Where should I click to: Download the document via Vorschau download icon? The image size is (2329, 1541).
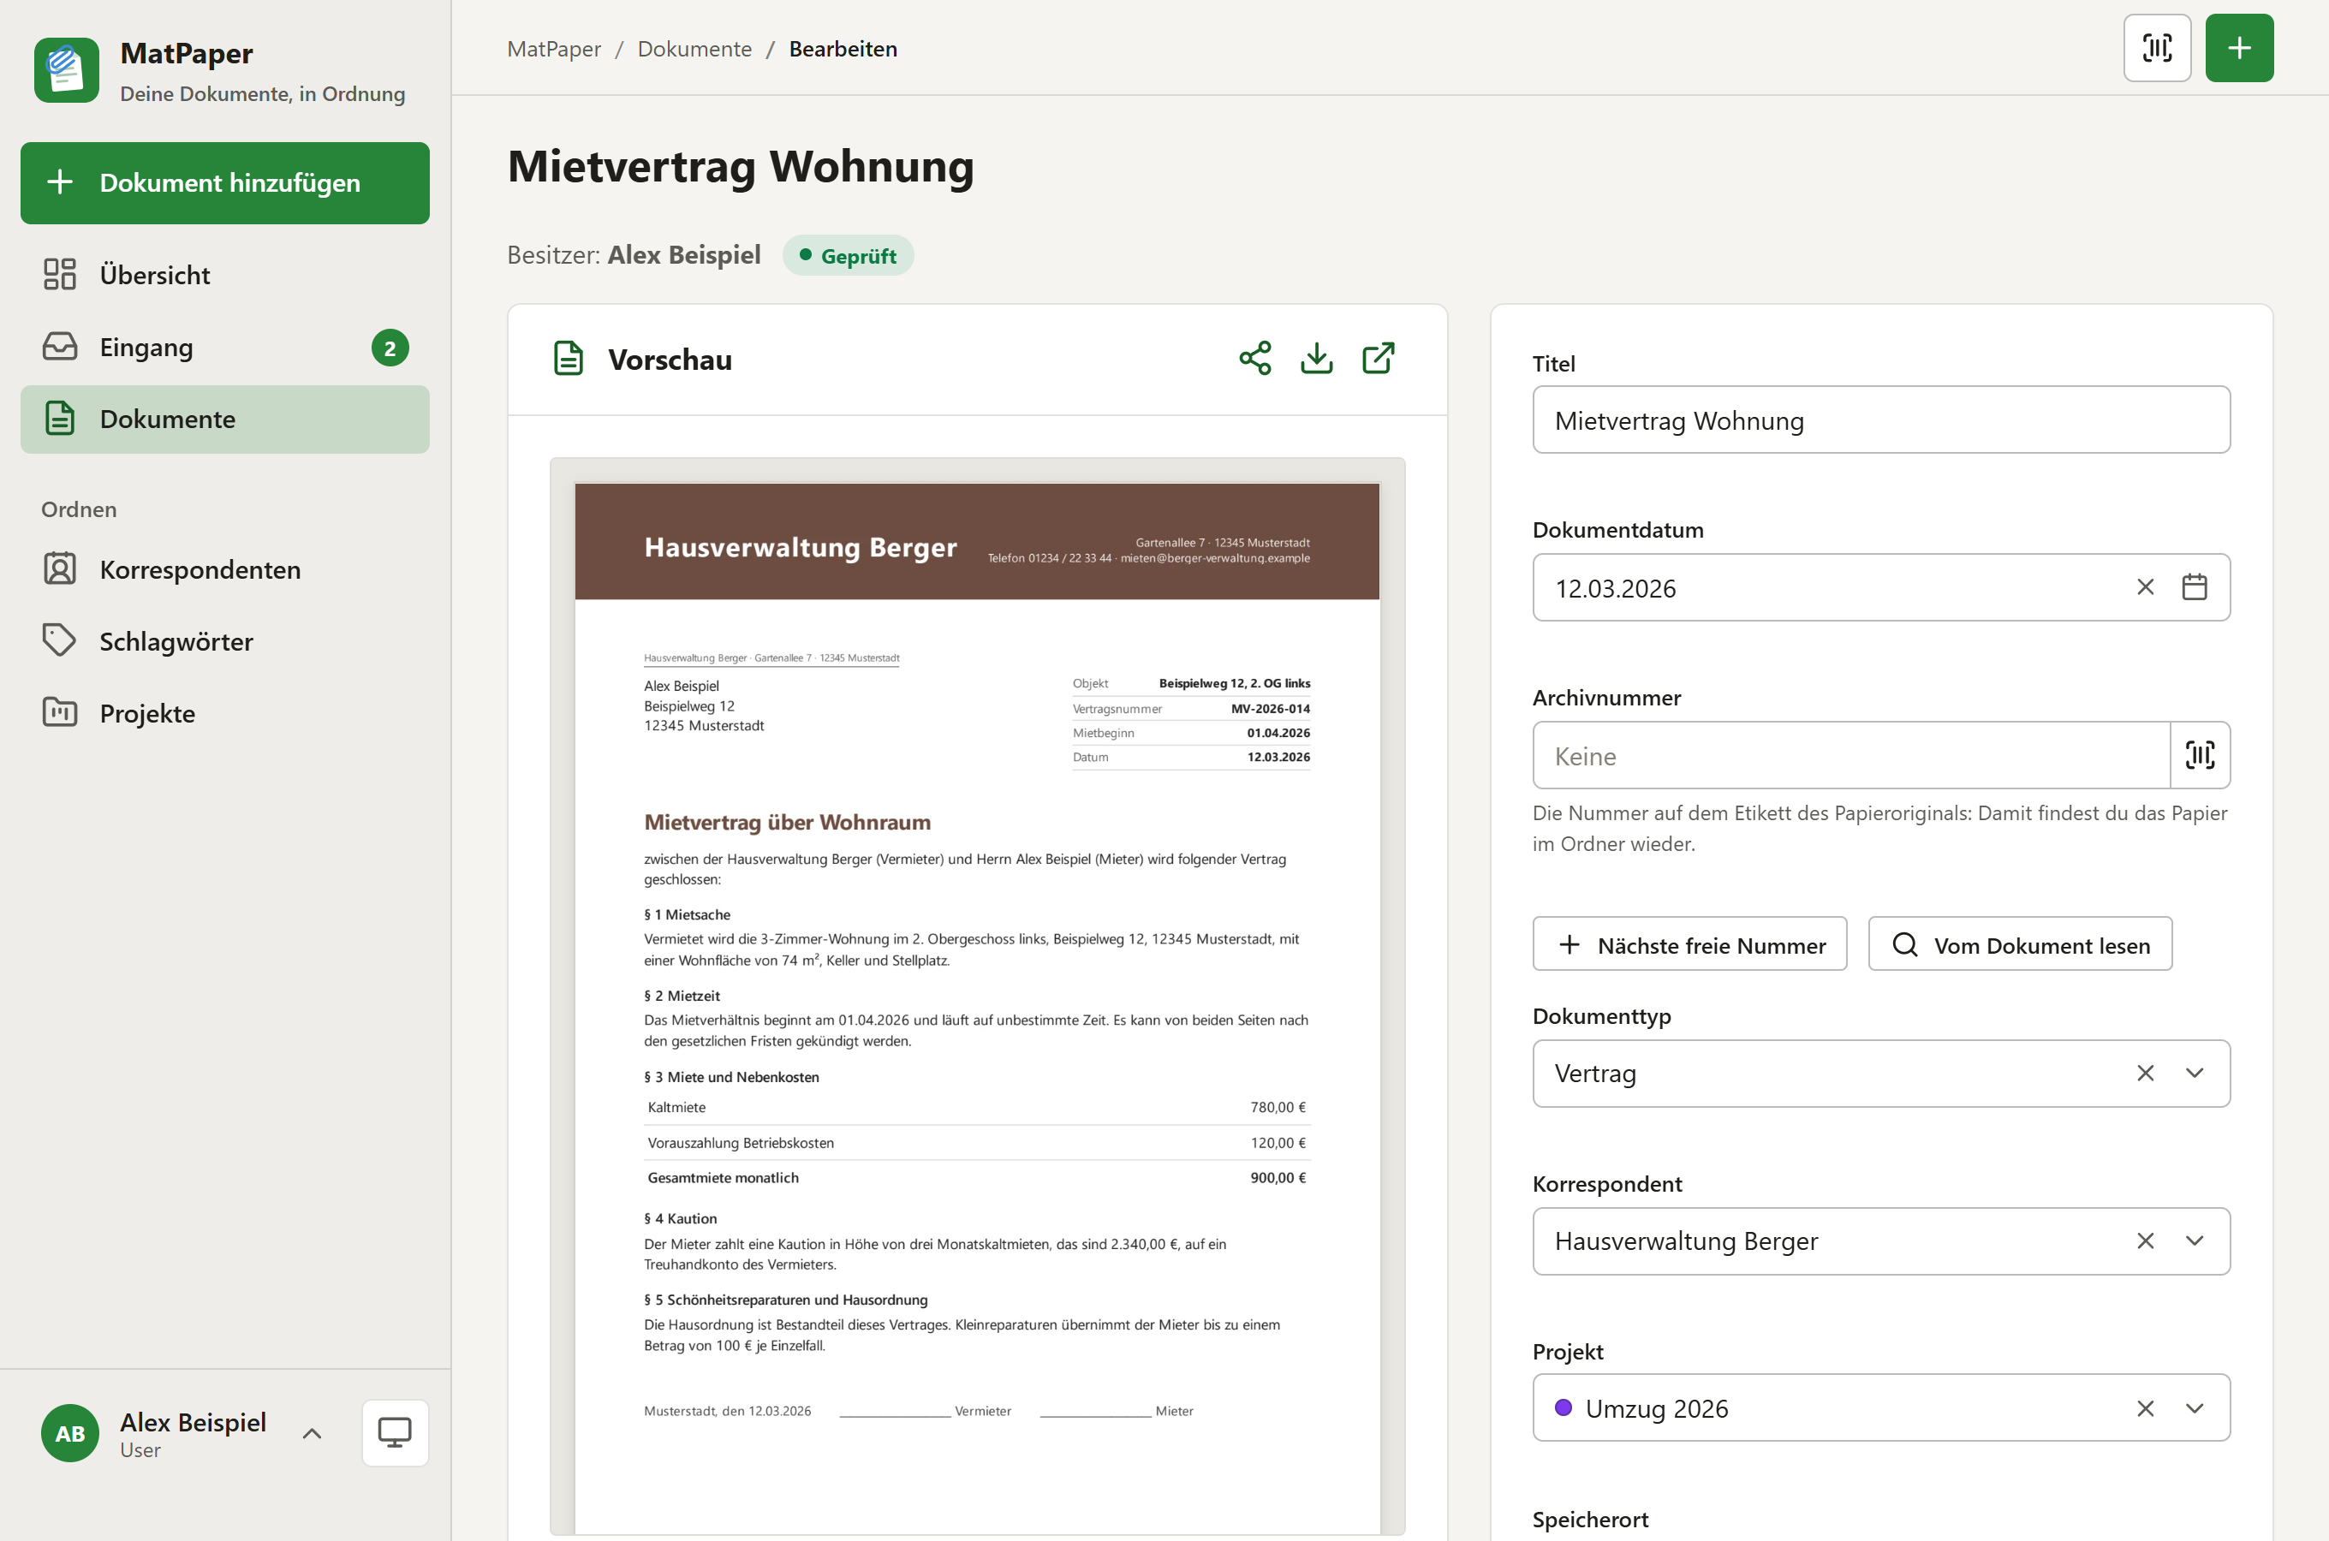[x=1317, y=359]
